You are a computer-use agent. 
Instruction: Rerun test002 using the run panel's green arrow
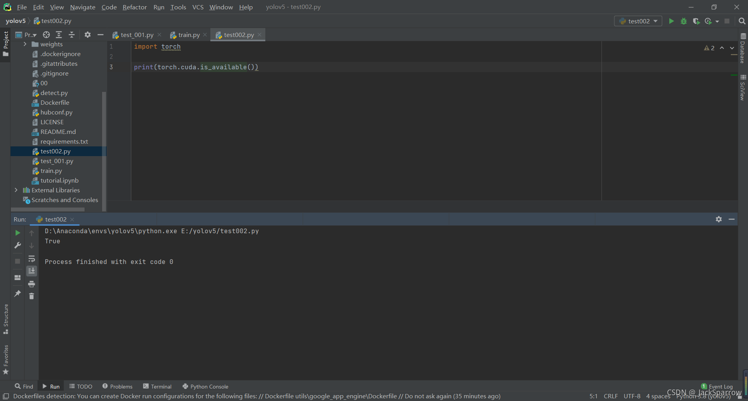point(17,233)
